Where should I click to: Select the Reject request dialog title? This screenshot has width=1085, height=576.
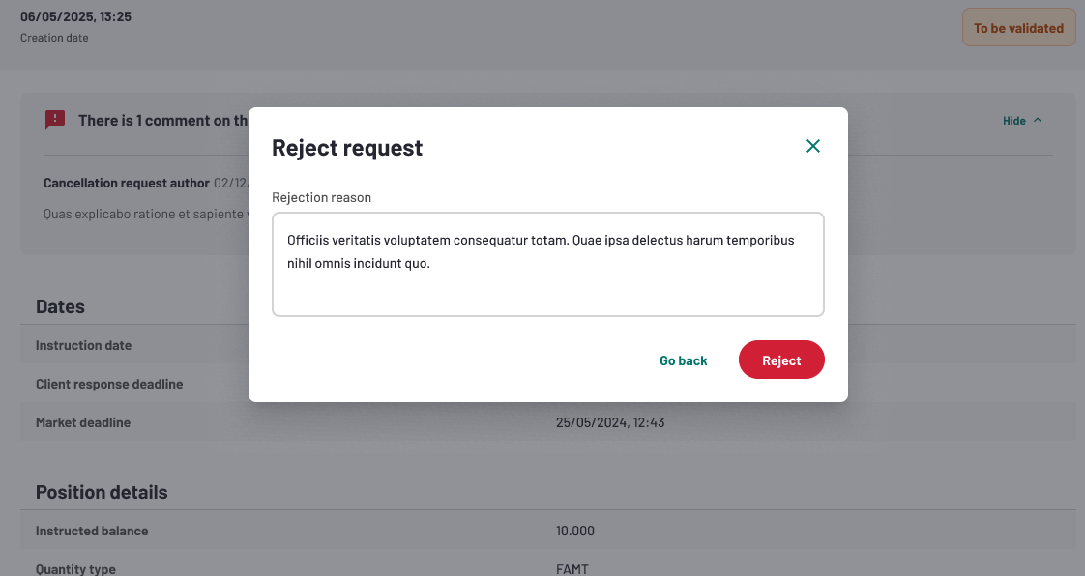click(346, 147)
